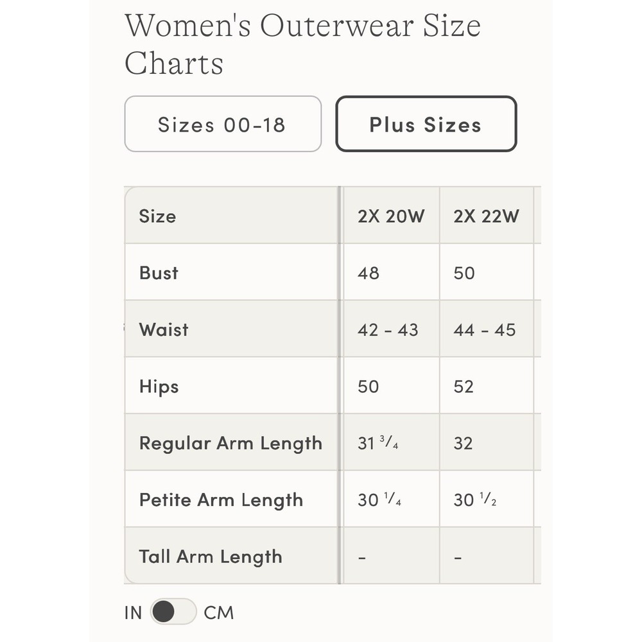Click the 2X 22W column header
642x642 pixels.
[487, 215]
